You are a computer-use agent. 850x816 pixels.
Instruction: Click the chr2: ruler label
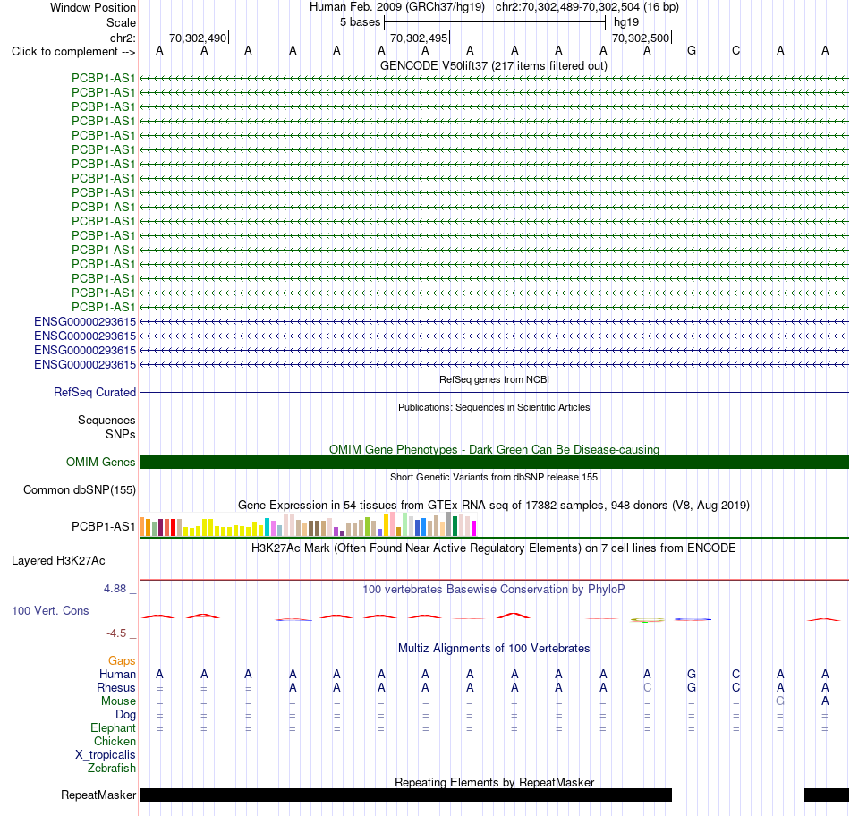click(123, 38)
